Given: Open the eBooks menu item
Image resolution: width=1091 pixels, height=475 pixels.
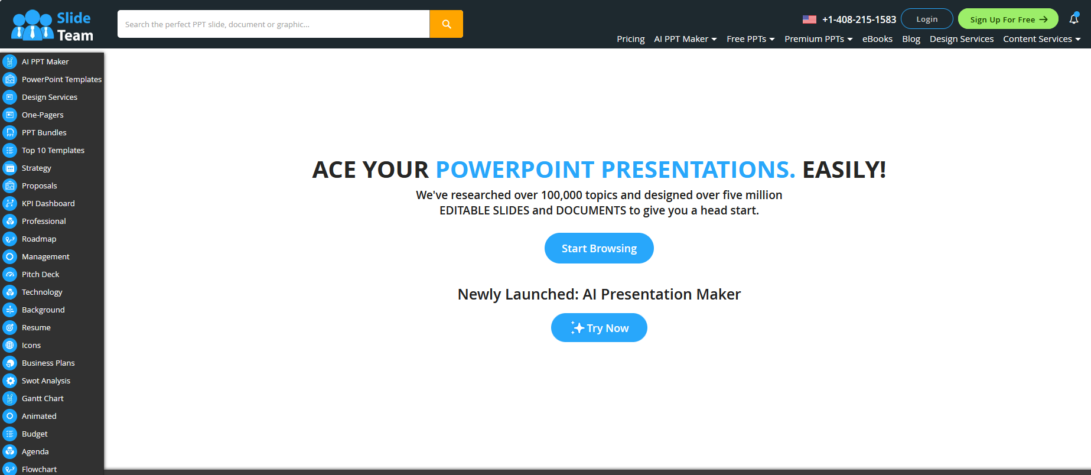Looking at the screenshot, I should [877, 39].
